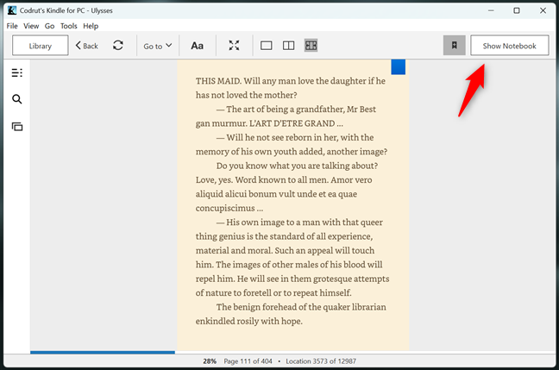559x370 pixels.
Task: Select the auto column layout option
Action: [311, 46]
